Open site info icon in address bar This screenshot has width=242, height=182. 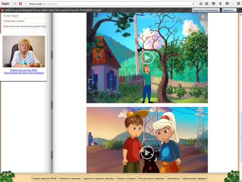pyautogui.click(x=26, y=4)
